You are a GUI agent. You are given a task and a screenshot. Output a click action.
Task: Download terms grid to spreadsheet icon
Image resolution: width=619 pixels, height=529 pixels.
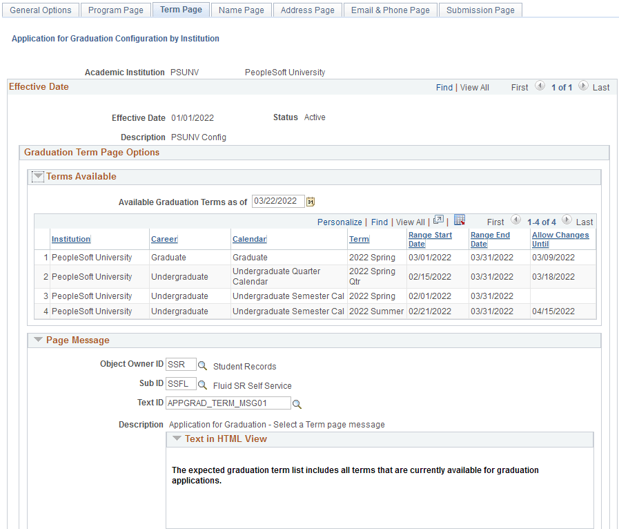point(460,220)
